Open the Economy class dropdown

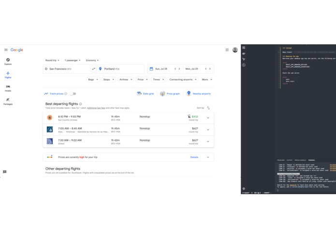coord(92,60)
